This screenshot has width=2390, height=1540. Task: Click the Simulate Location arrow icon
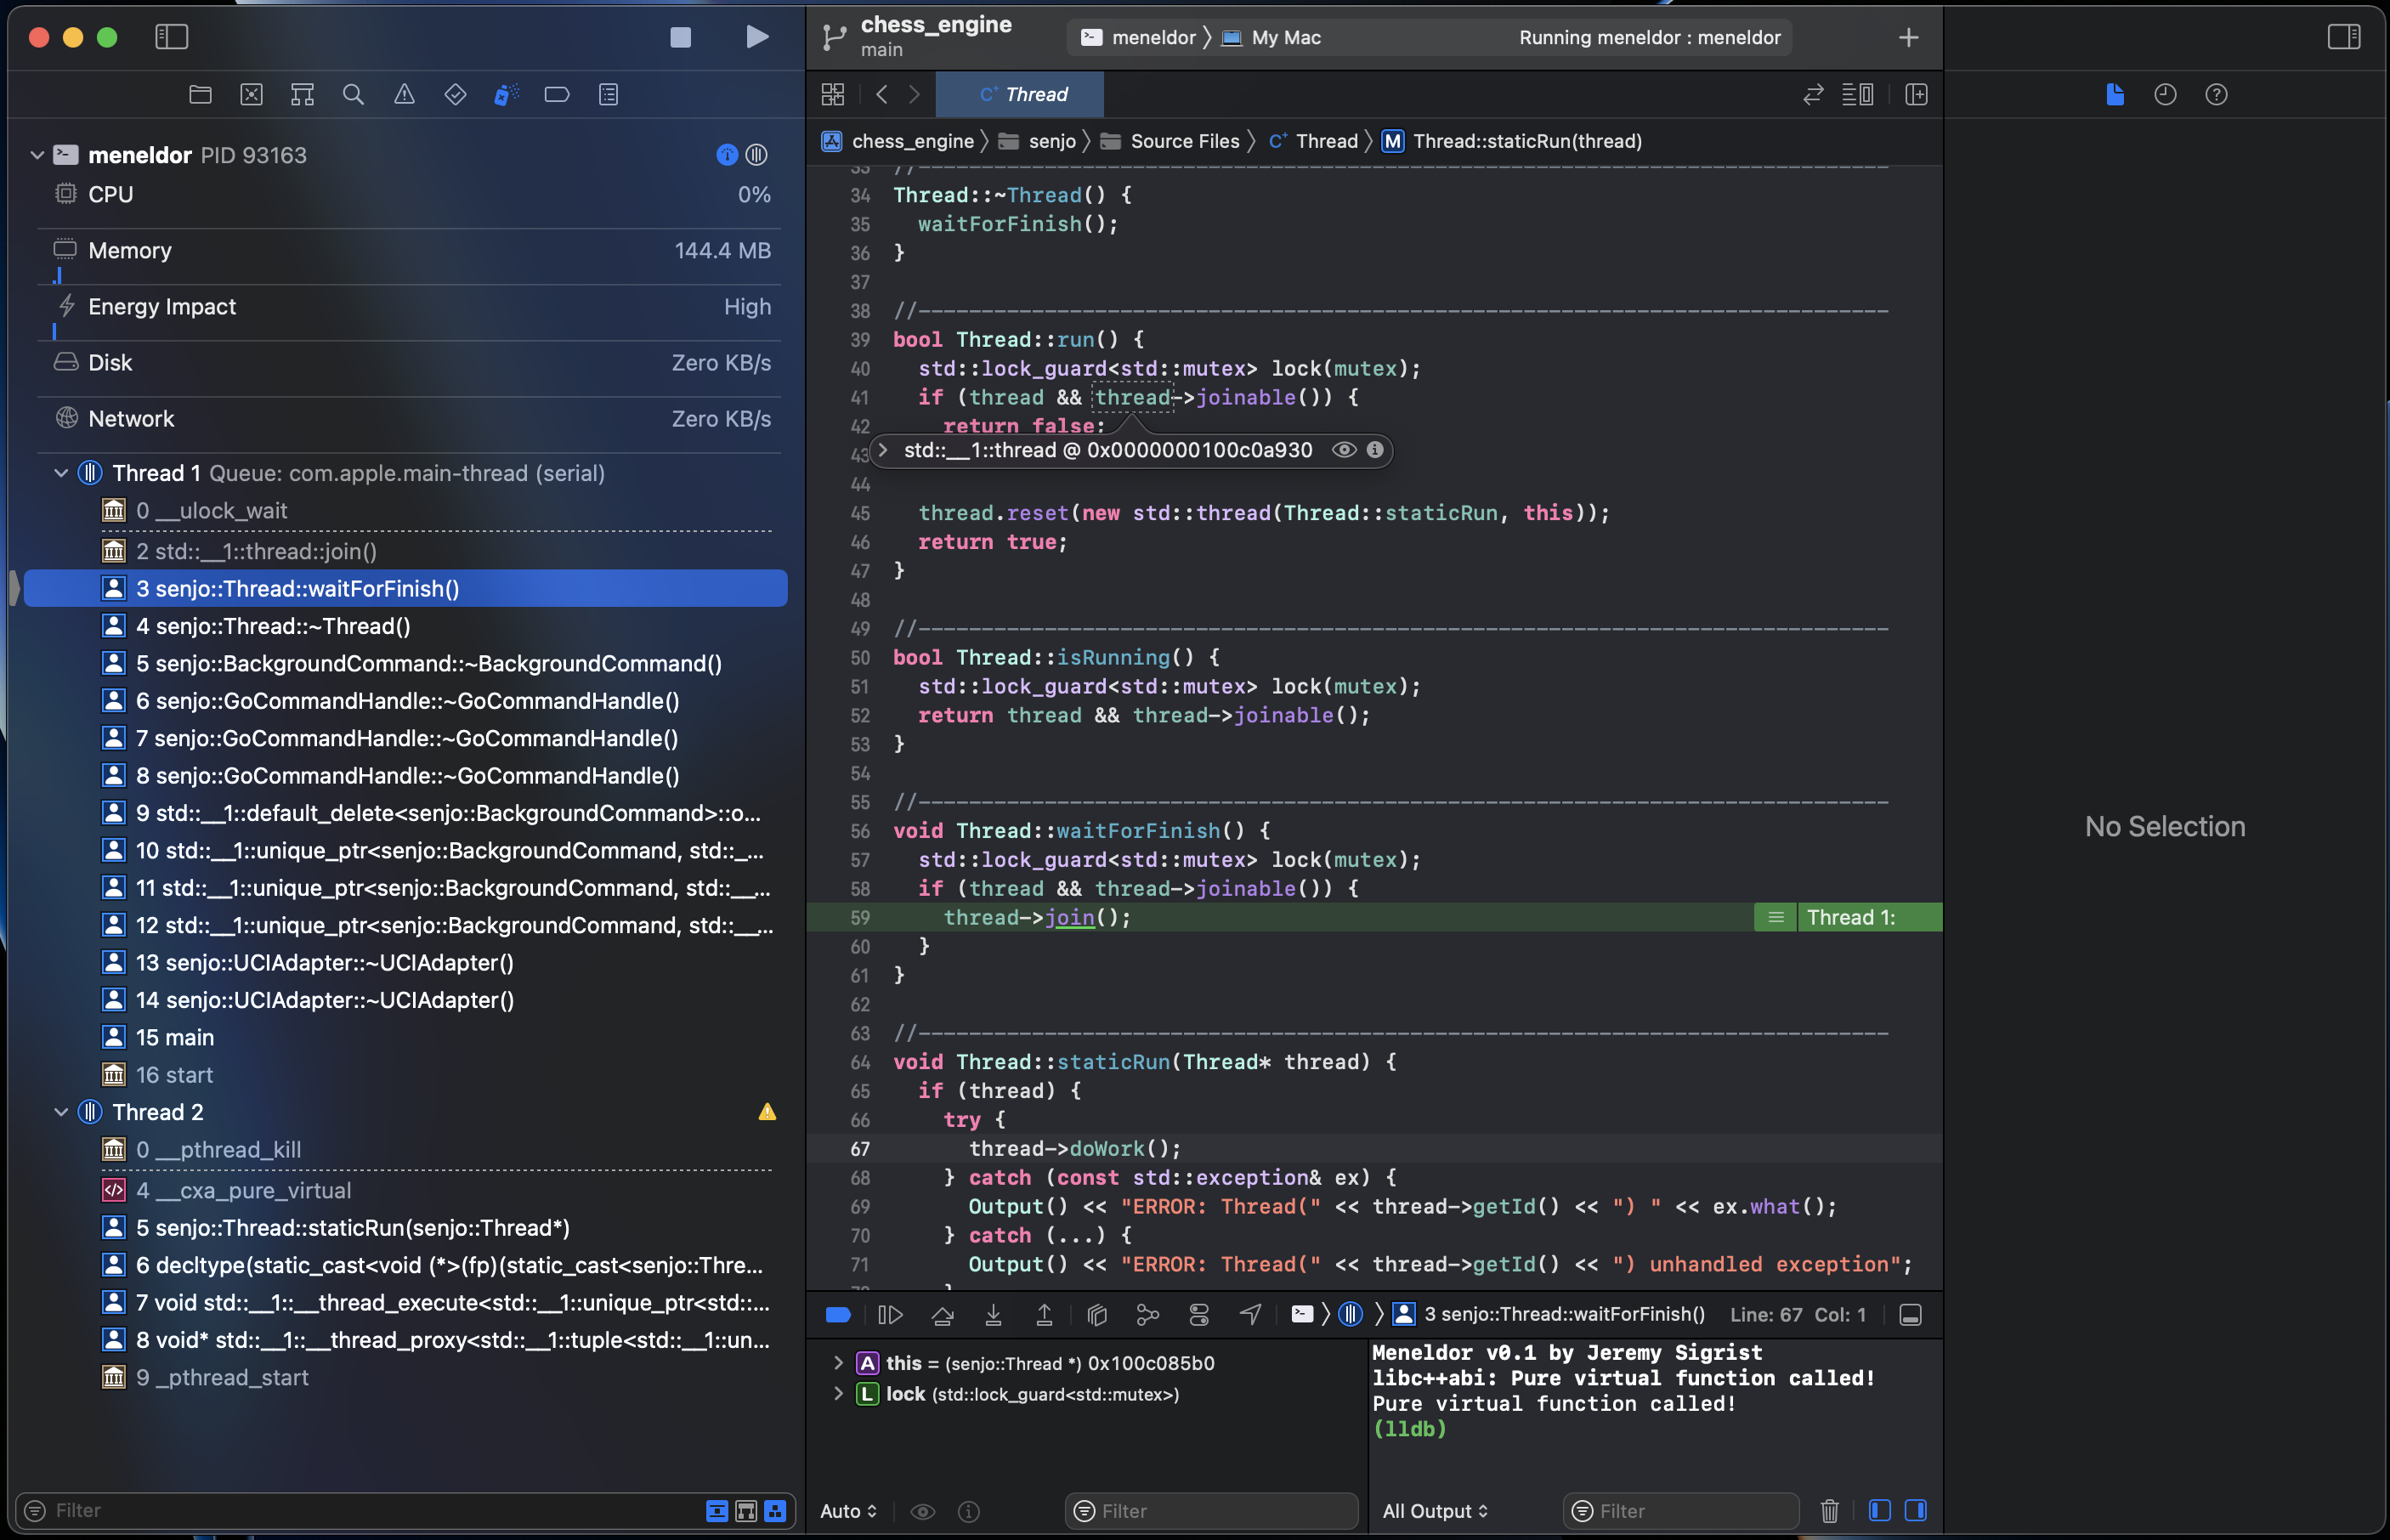(1250, 1315)
